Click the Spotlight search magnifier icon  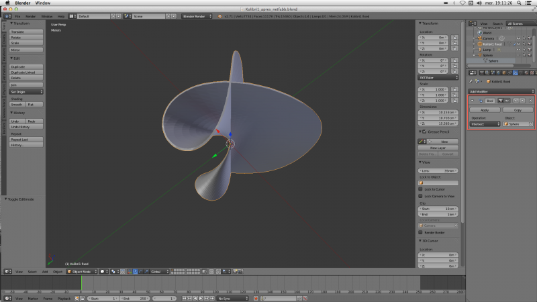pyautogui.click(x=519, y=3)
